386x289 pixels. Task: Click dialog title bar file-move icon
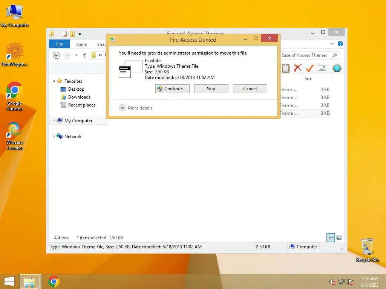pyautogui.click(x=113, y=39)
